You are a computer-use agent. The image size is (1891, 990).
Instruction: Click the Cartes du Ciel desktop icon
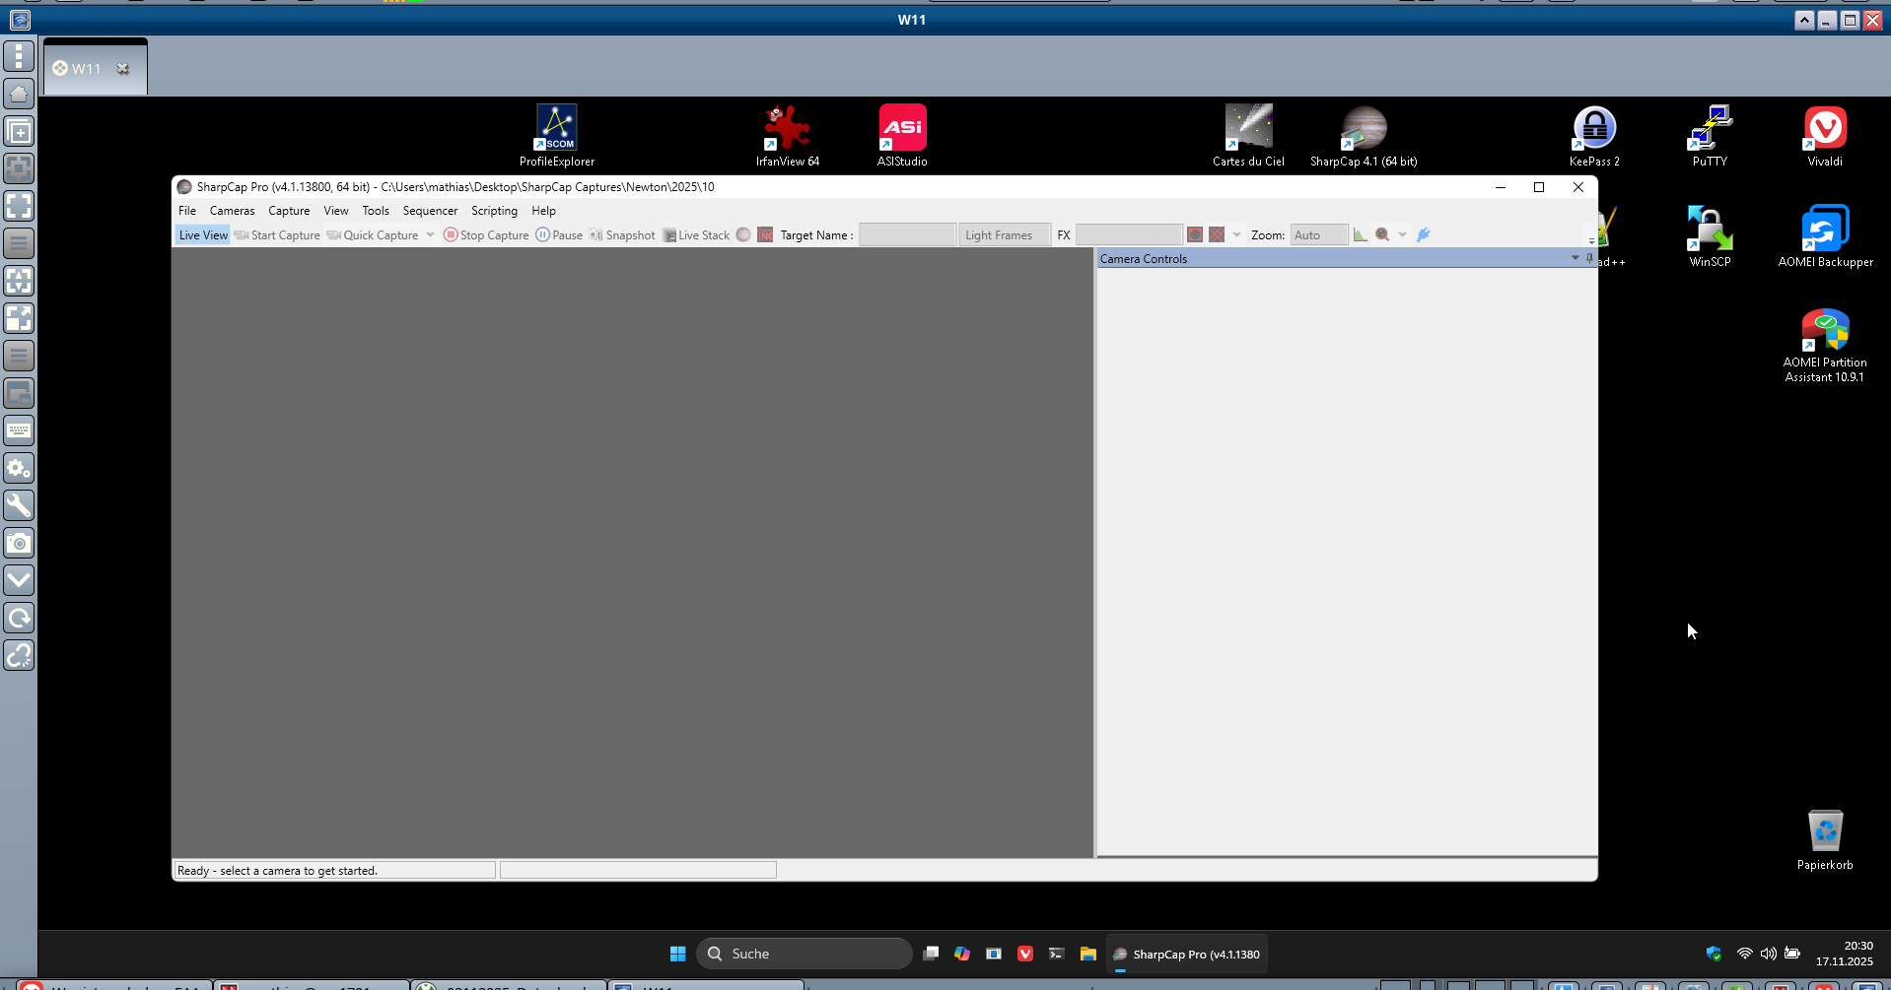[x=1248, y=136]
